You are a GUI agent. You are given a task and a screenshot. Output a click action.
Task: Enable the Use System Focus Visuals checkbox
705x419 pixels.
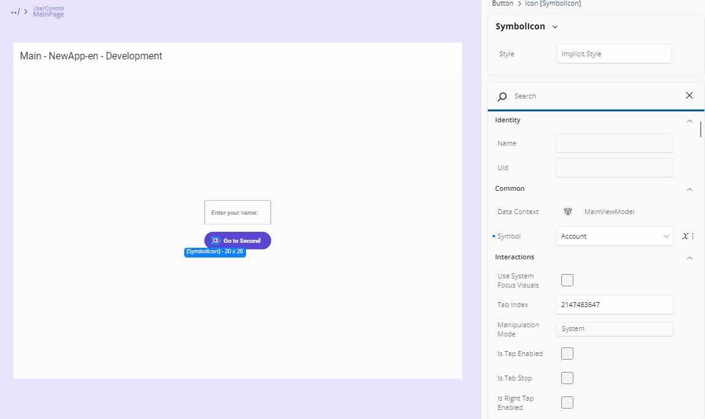click(567, 280)
